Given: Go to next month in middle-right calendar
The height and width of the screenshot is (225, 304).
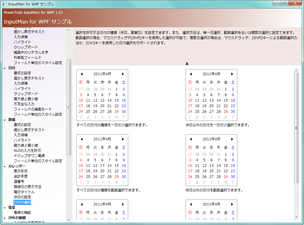Looking at the screenshot, I should click(x=232, y=139).
